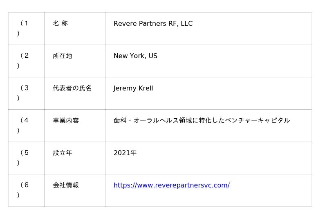The height and width of the screenshot is (219, 327).
Task: Click row number (4 cell
Action: (x=26, y=126)
